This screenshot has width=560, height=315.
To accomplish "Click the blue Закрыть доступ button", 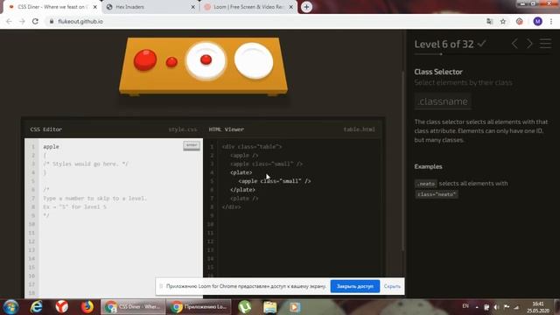I will point(355,286).
